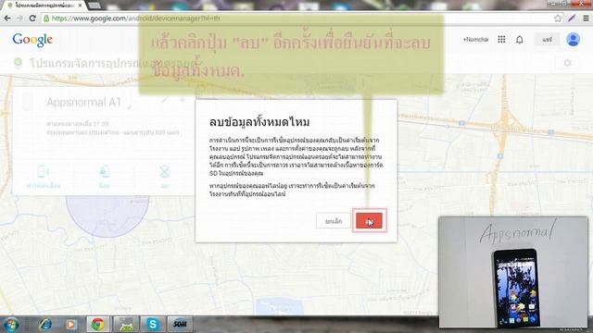
Task: Launch Internet Explorer from taskbar
Action: click(45, 325)
